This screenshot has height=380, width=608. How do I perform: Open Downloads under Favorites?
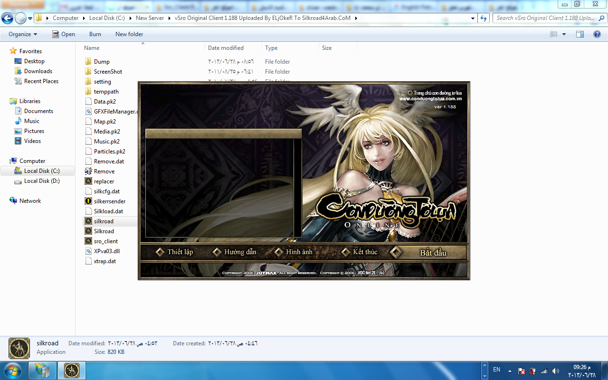[38, 71]
